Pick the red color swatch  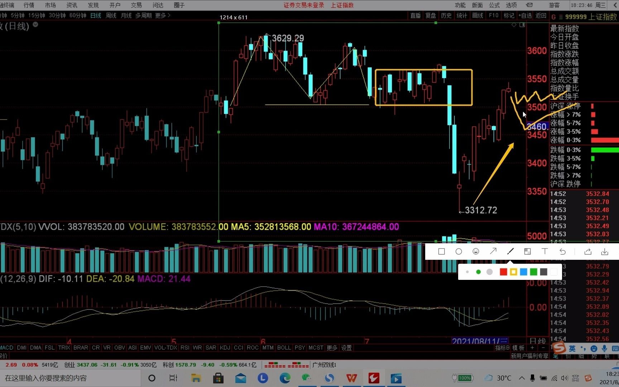click(503, 272)
